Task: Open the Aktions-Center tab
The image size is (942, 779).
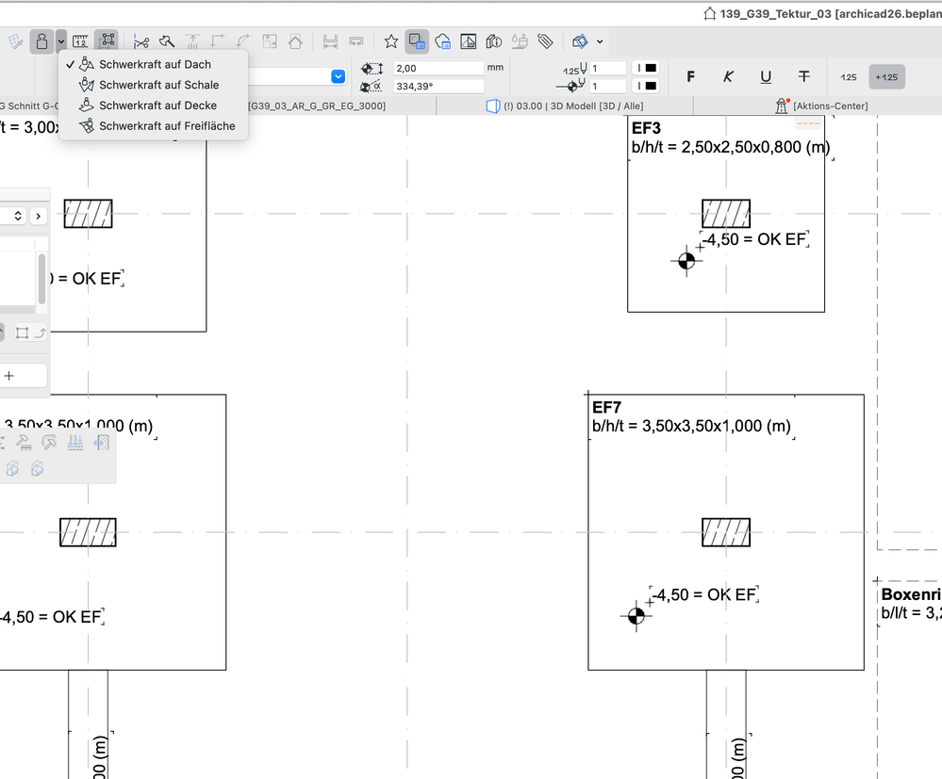Action: [x=822, y=106]
